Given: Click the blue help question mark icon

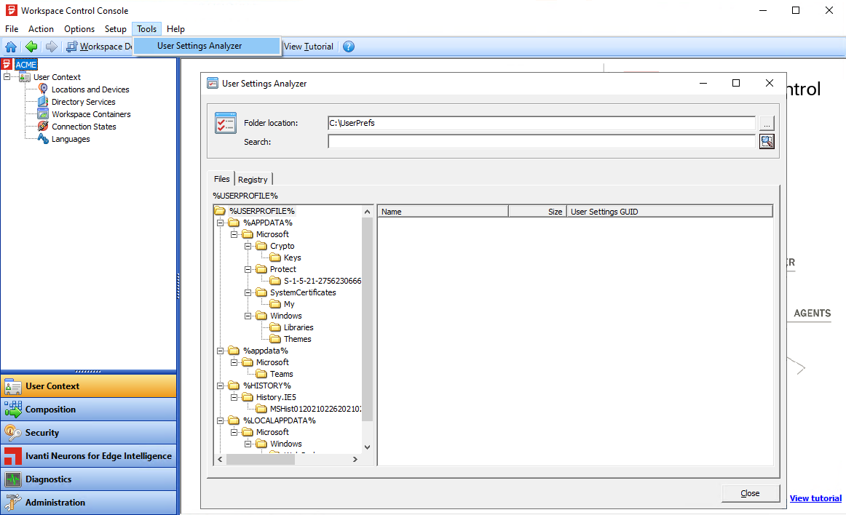Looking at the screenshot, I should pos(349,47).
